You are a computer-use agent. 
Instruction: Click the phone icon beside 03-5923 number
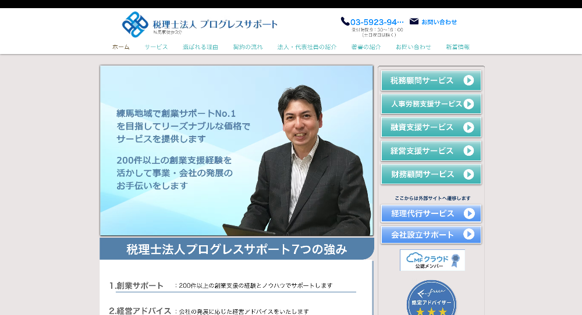(x=345, y=22)
